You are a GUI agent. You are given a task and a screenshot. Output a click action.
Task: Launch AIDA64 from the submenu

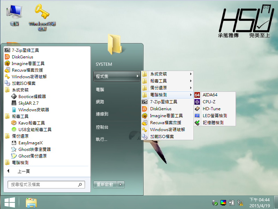tap(215, 95)
